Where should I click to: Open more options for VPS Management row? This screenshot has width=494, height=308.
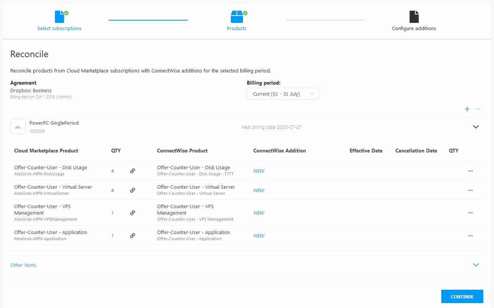pyautogui.click(x=470, y=213)
